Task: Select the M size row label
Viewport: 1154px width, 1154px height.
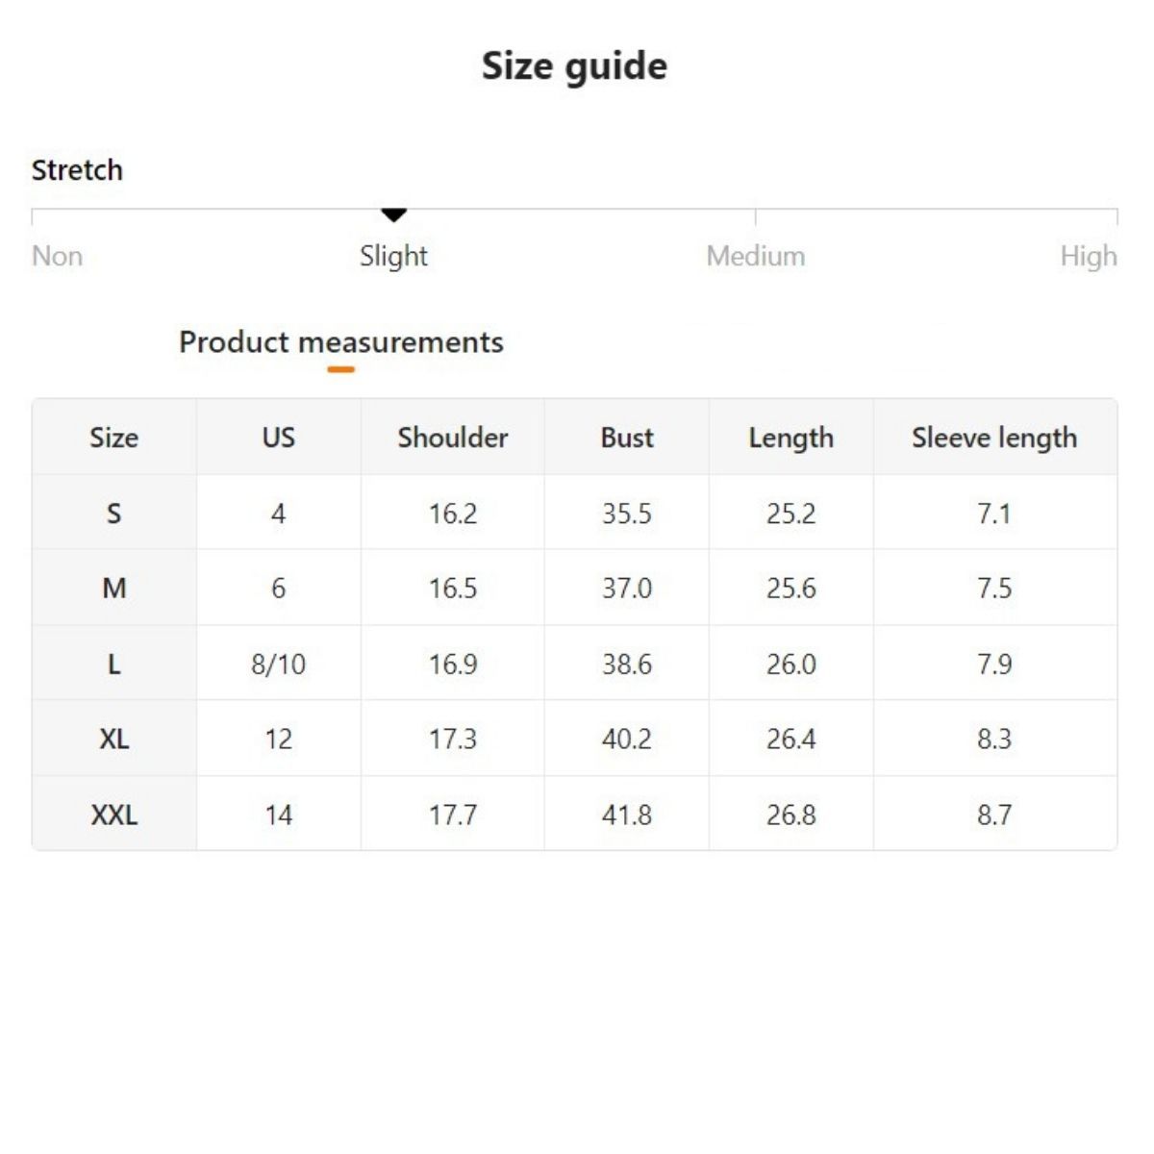Action: coord(113,588)
